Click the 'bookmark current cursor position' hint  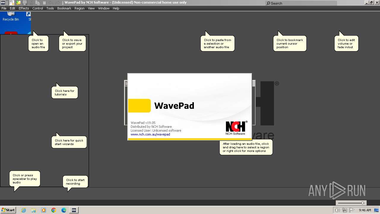(x=290, y=43)
